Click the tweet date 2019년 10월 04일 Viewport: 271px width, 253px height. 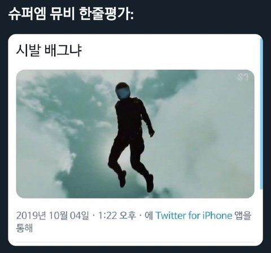point(53,216)
